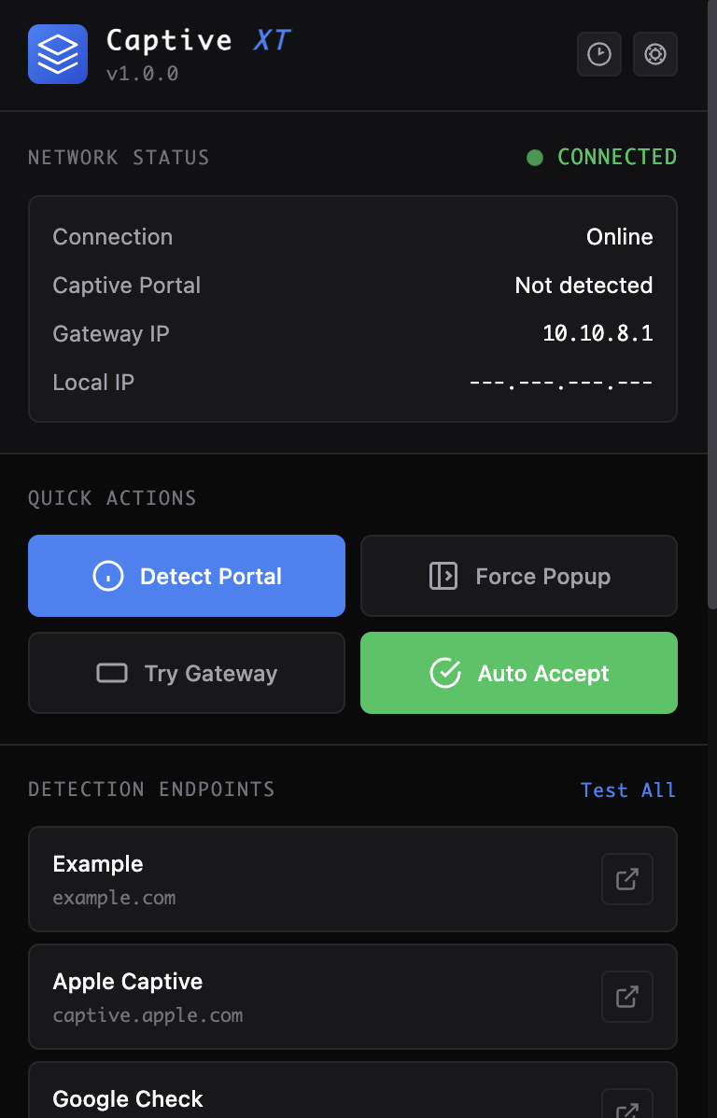
Task: Open the Example endpoint external link icon
Action: [x=626, y=879]
